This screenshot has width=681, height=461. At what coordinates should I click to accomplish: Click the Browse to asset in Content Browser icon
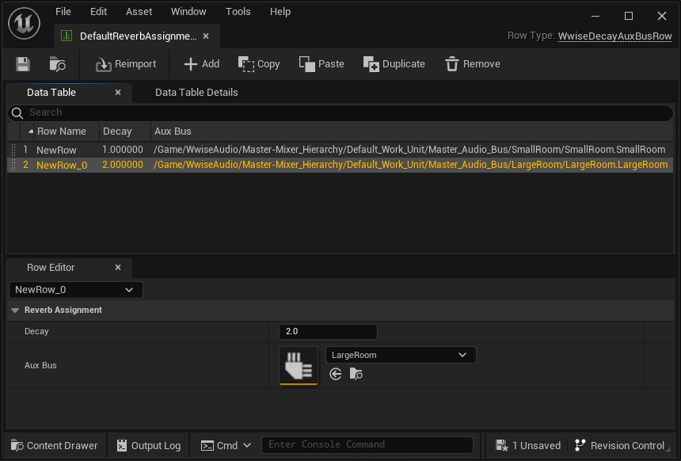[x=57, y=64]
